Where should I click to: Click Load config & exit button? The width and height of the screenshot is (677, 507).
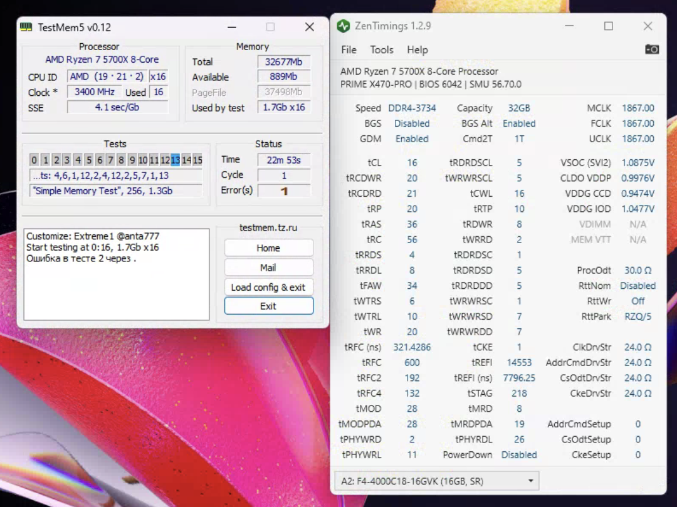pyautogui.click(x=268, y=287)
